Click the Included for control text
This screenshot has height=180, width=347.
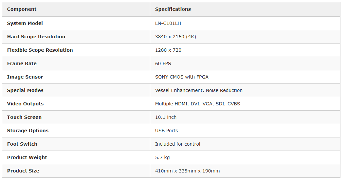(x=177, y=144)
